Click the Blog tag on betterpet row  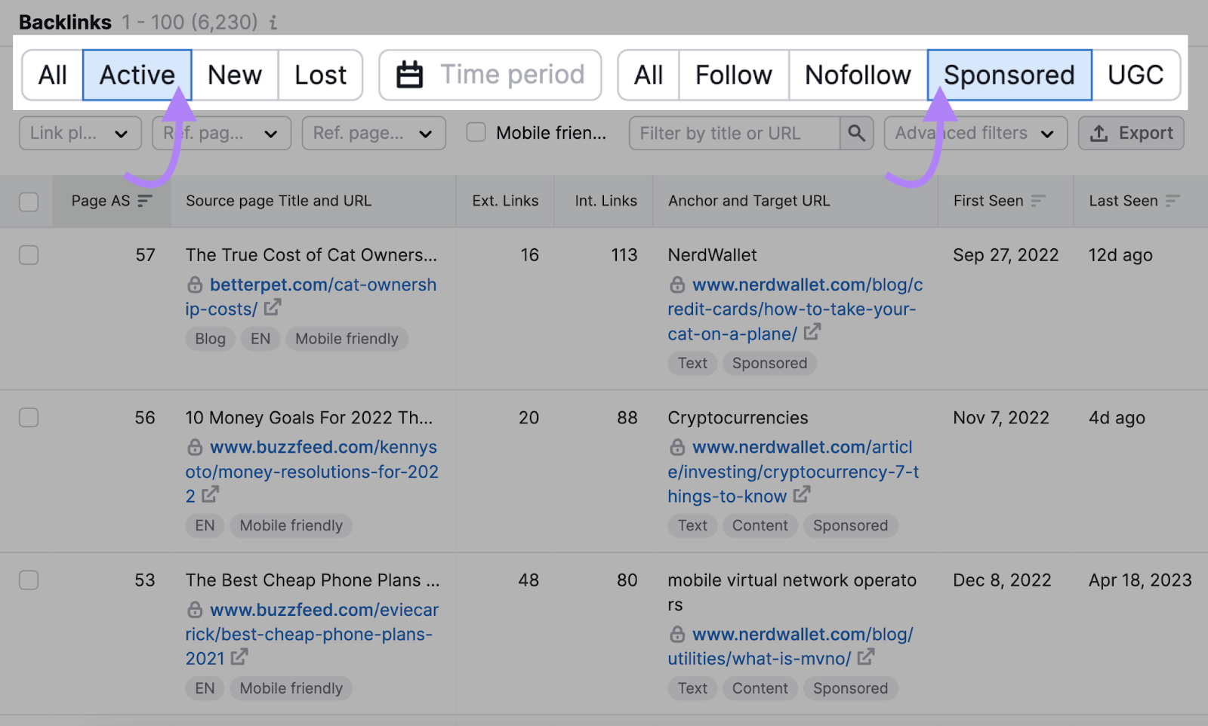tap(210, 339)
